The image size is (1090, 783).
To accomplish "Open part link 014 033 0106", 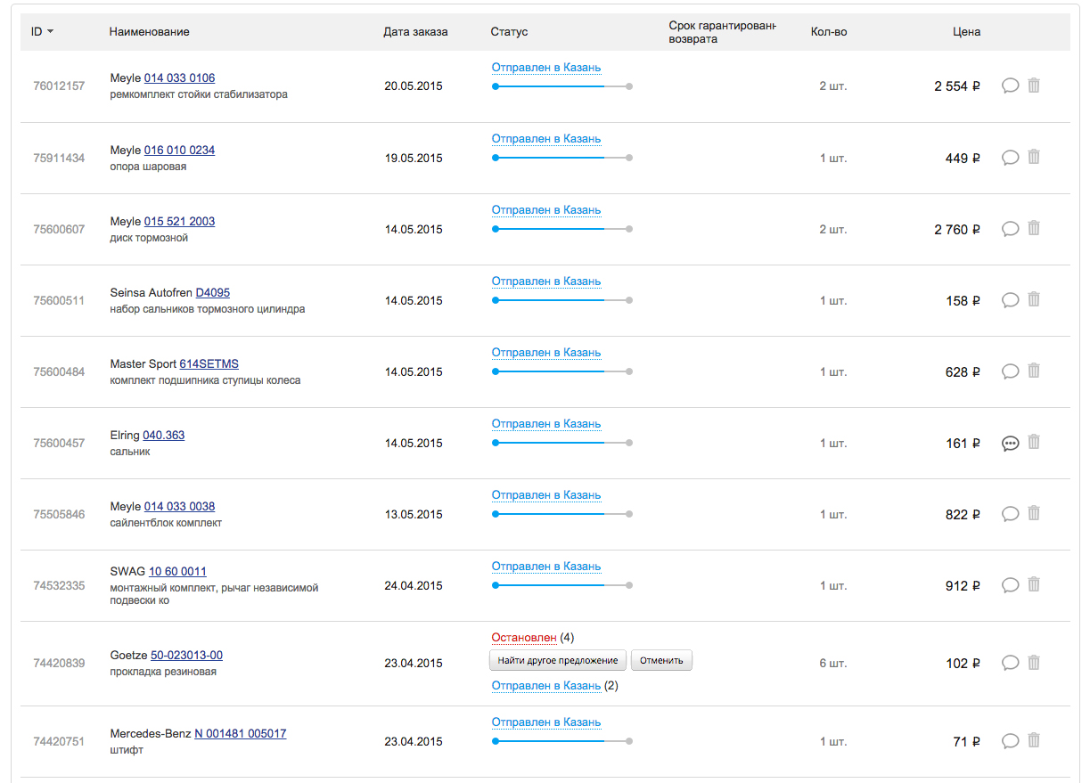I will pyautogui.click(x=179, y=78).
